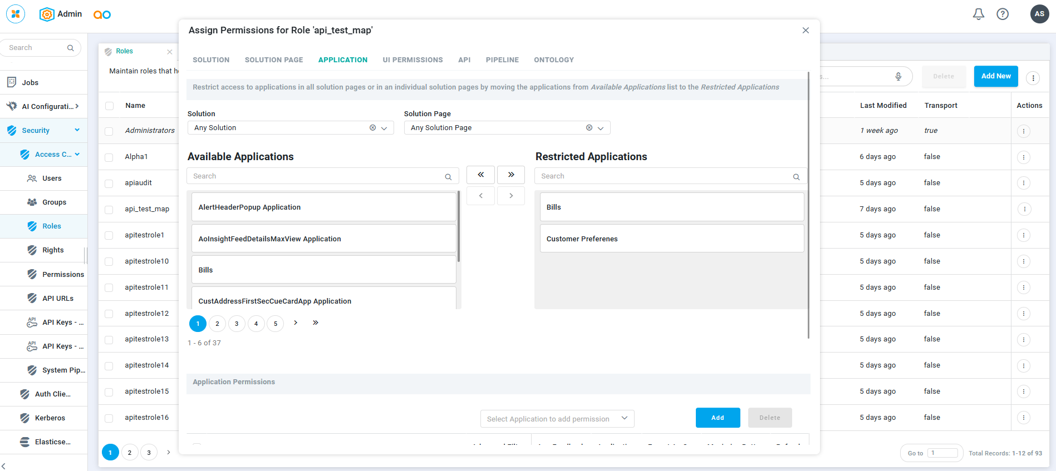The height and width of the screenshot is (471, 1056).
Task: Open actions menu for the 7 days ago row
Action: click(x=1023, y=209)
